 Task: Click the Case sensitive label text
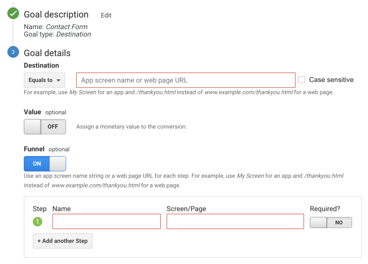tap(331, 80)
